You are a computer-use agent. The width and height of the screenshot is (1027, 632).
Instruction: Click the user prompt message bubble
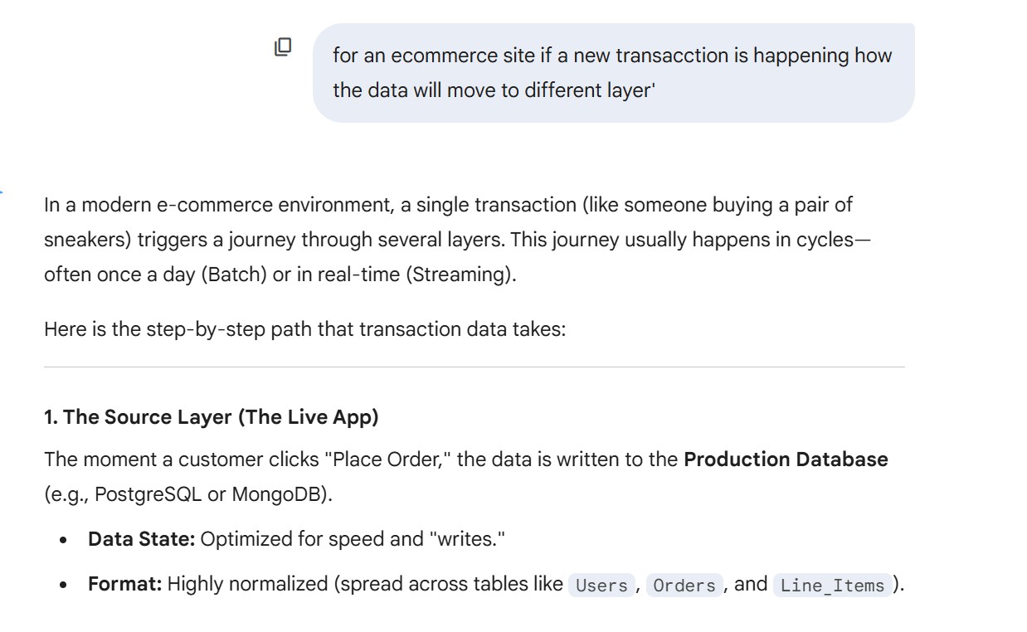pos(613,73)
